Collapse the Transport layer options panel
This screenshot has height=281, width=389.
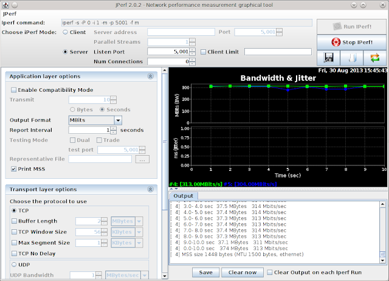[x=150, y=189]
